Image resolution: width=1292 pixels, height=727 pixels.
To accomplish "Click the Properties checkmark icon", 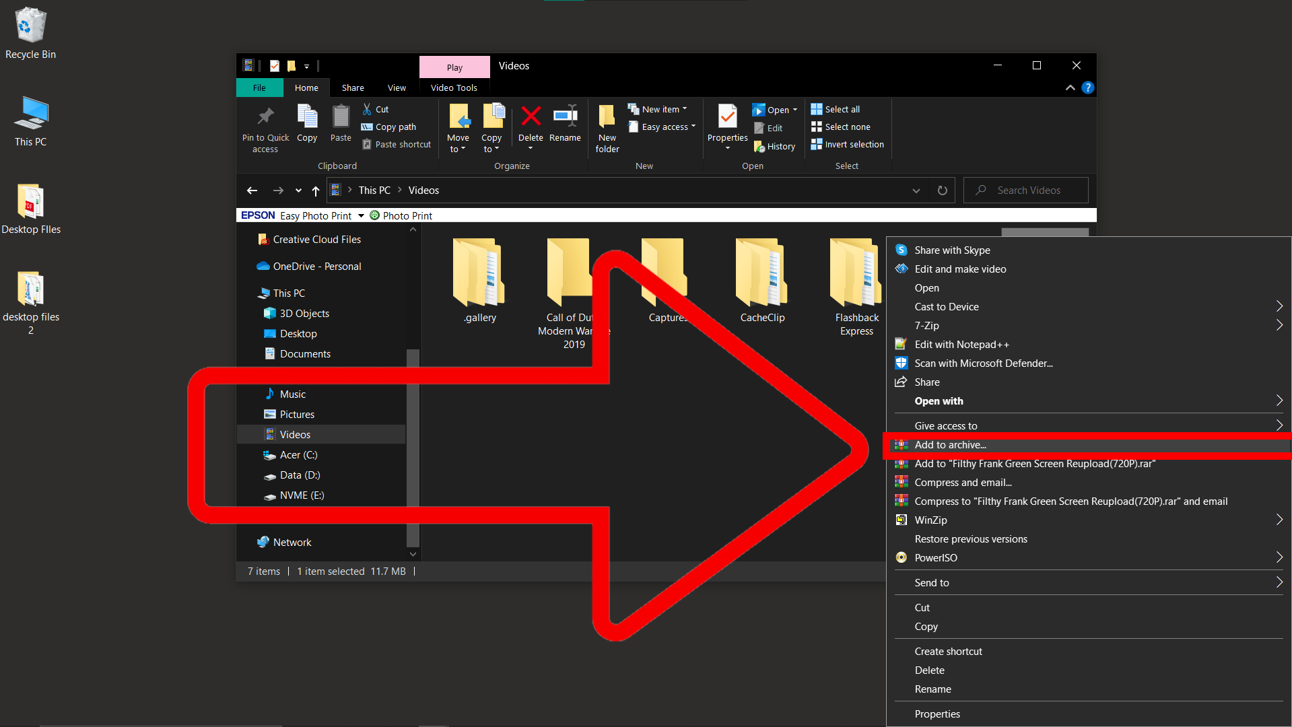I will pos(727,116).
